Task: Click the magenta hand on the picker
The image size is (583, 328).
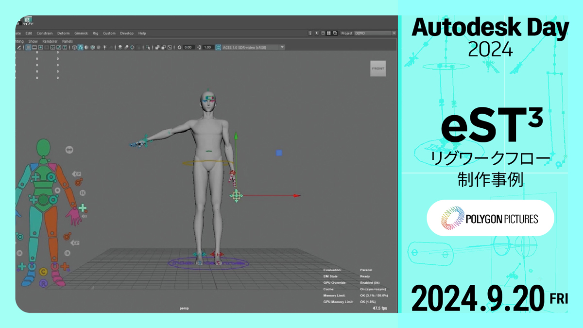Action: tap(74, 217)
